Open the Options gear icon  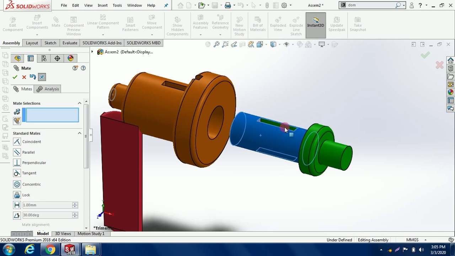(x=284, y=5)
